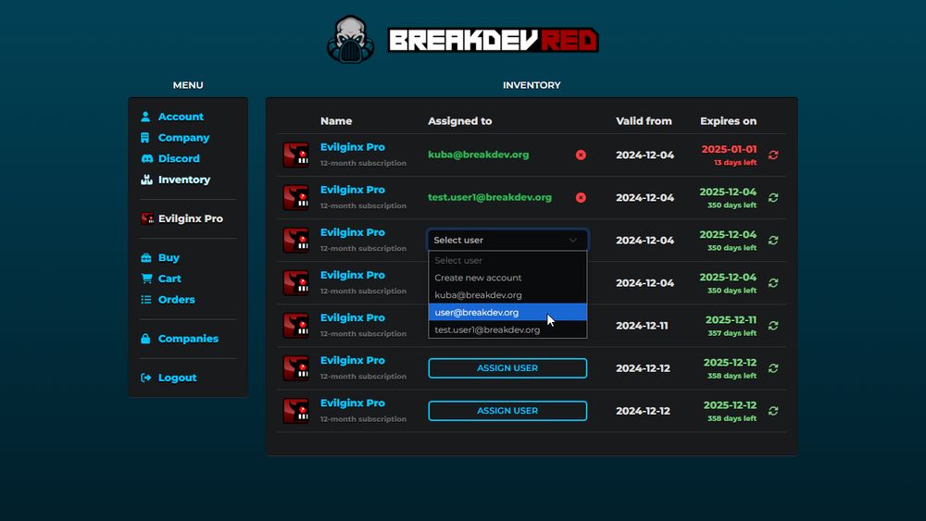Screen dimensions: 926x521
Task: Open the Company menu item
Action: (183, 138)
